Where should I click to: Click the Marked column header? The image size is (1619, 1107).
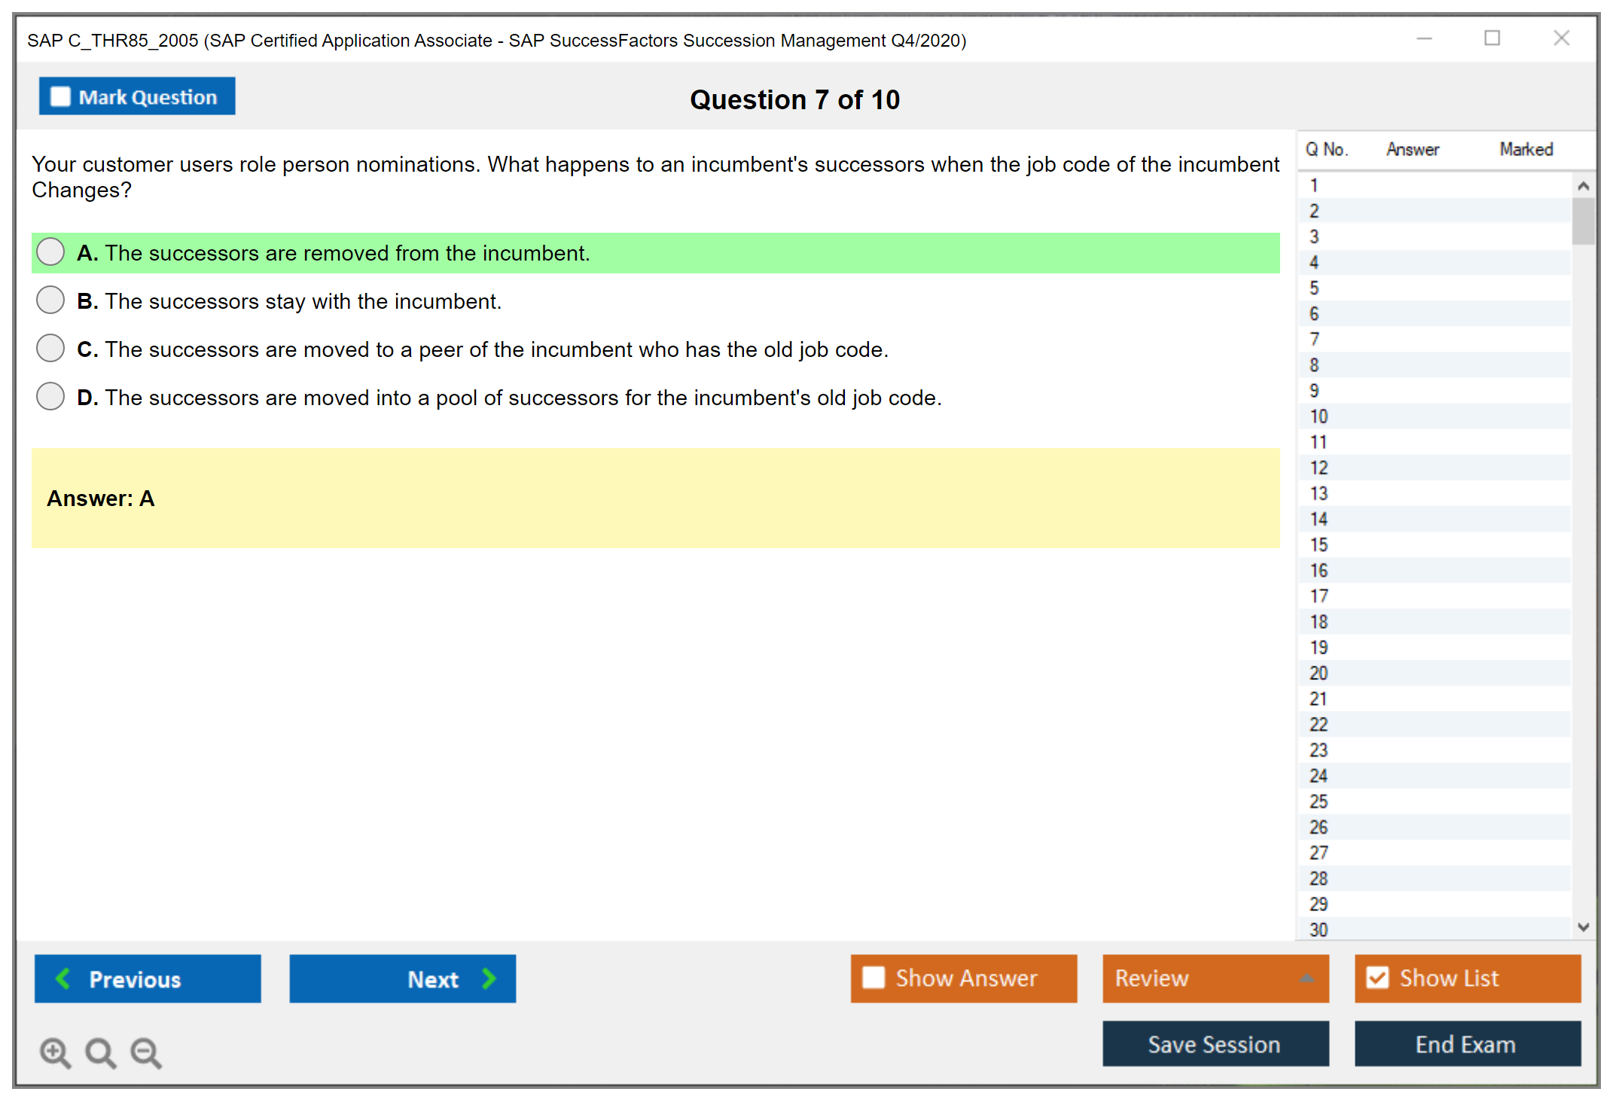pyautogui.click(x=1526, y=149)
